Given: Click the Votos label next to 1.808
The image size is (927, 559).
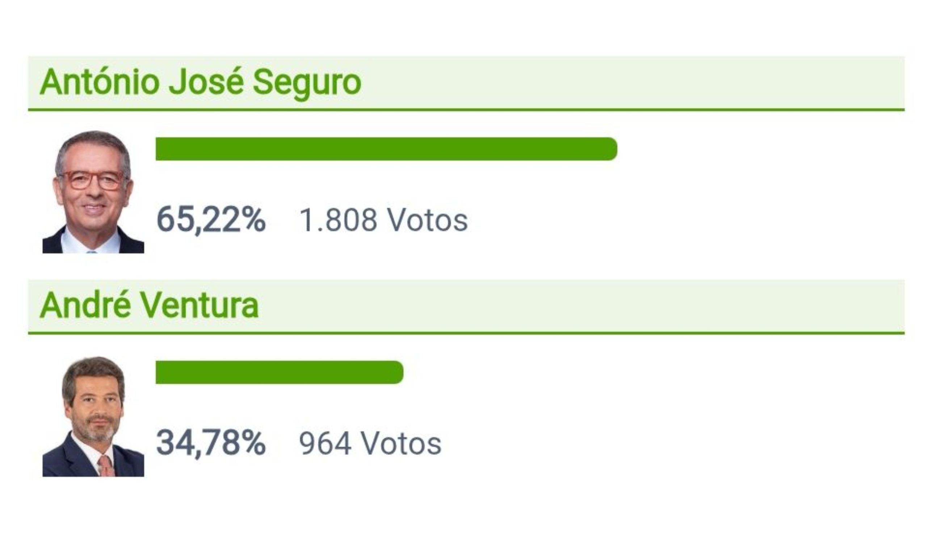Looking at the screenshot, I should click(x=428, y=220).
